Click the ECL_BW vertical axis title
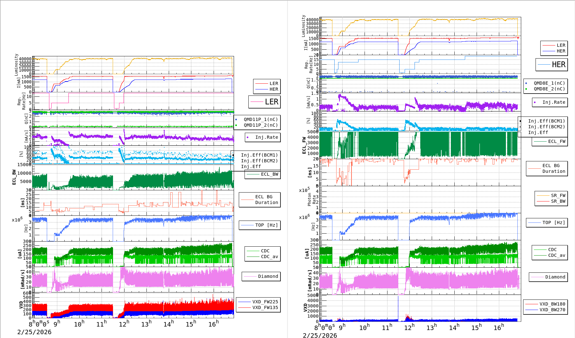Image resolution: width=575 pixels, height=338 pixels. tap(14, 177)
